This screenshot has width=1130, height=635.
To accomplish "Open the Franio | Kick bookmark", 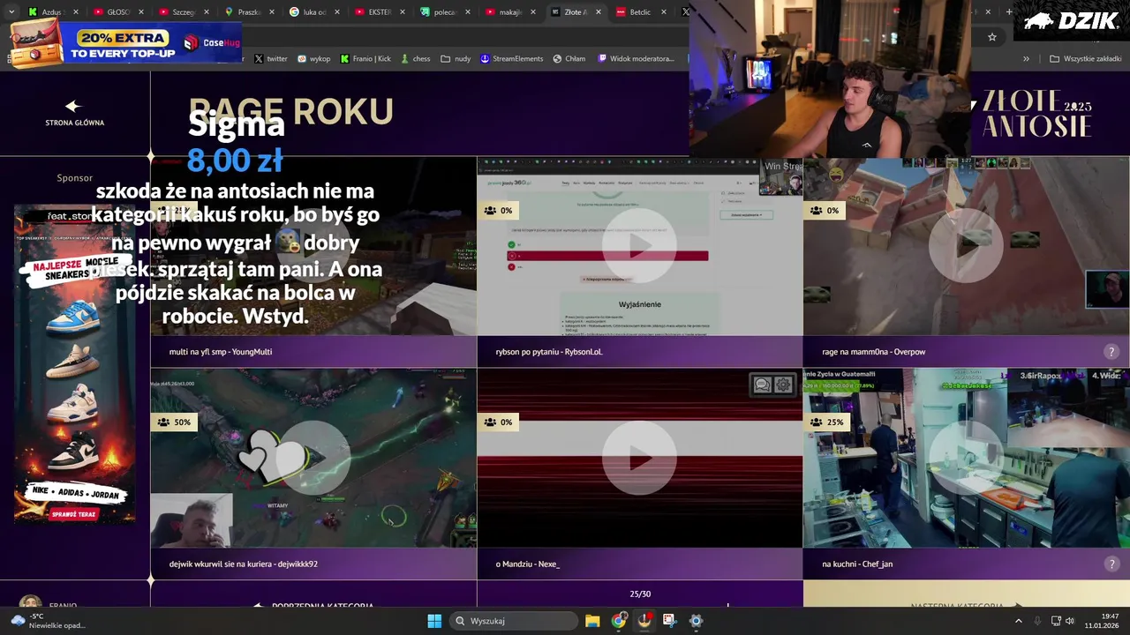I will 365,59.
